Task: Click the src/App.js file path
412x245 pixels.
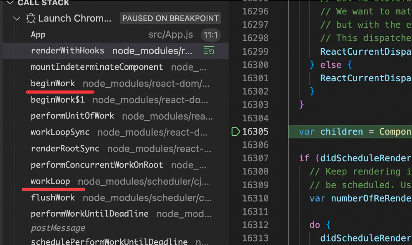Action: point(171,35)
